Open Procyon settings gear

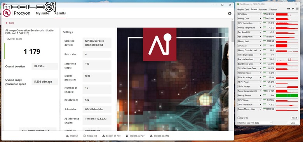(x=230, y=13)
